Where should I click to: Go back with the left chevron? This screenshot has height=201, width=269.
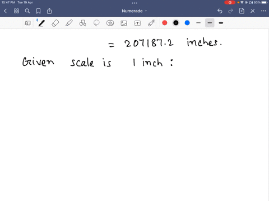[5, 11]
